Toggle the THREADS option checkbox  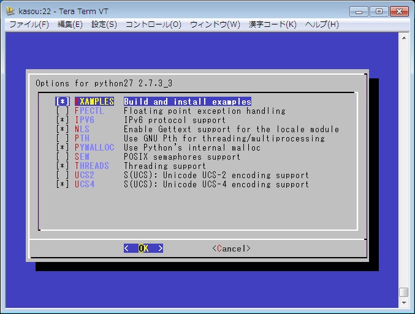(x=63, y=166)
